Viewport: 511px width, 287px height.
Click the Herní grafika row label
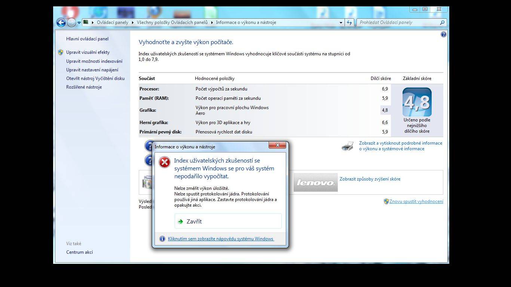154,123
